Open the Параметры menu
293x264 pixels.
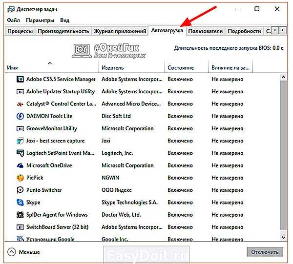coord(40,20)
